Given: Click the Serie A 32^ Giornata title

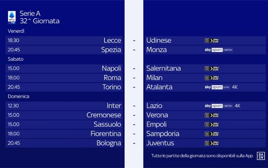Looking at the screenshot, I should tap(39, 17).
